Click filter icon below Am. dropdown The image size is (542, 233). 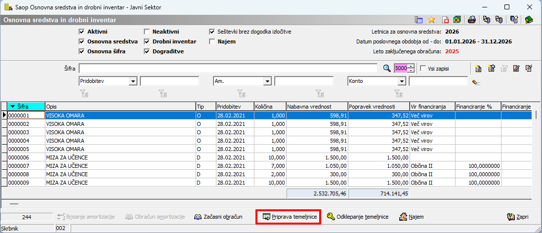click(x=241, y=92)
